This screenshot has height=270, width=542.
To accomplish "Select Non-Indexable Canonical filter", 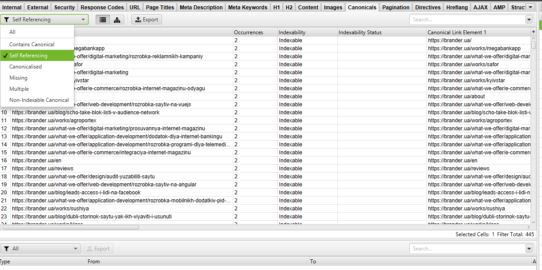I will click(x=39, y=100).
